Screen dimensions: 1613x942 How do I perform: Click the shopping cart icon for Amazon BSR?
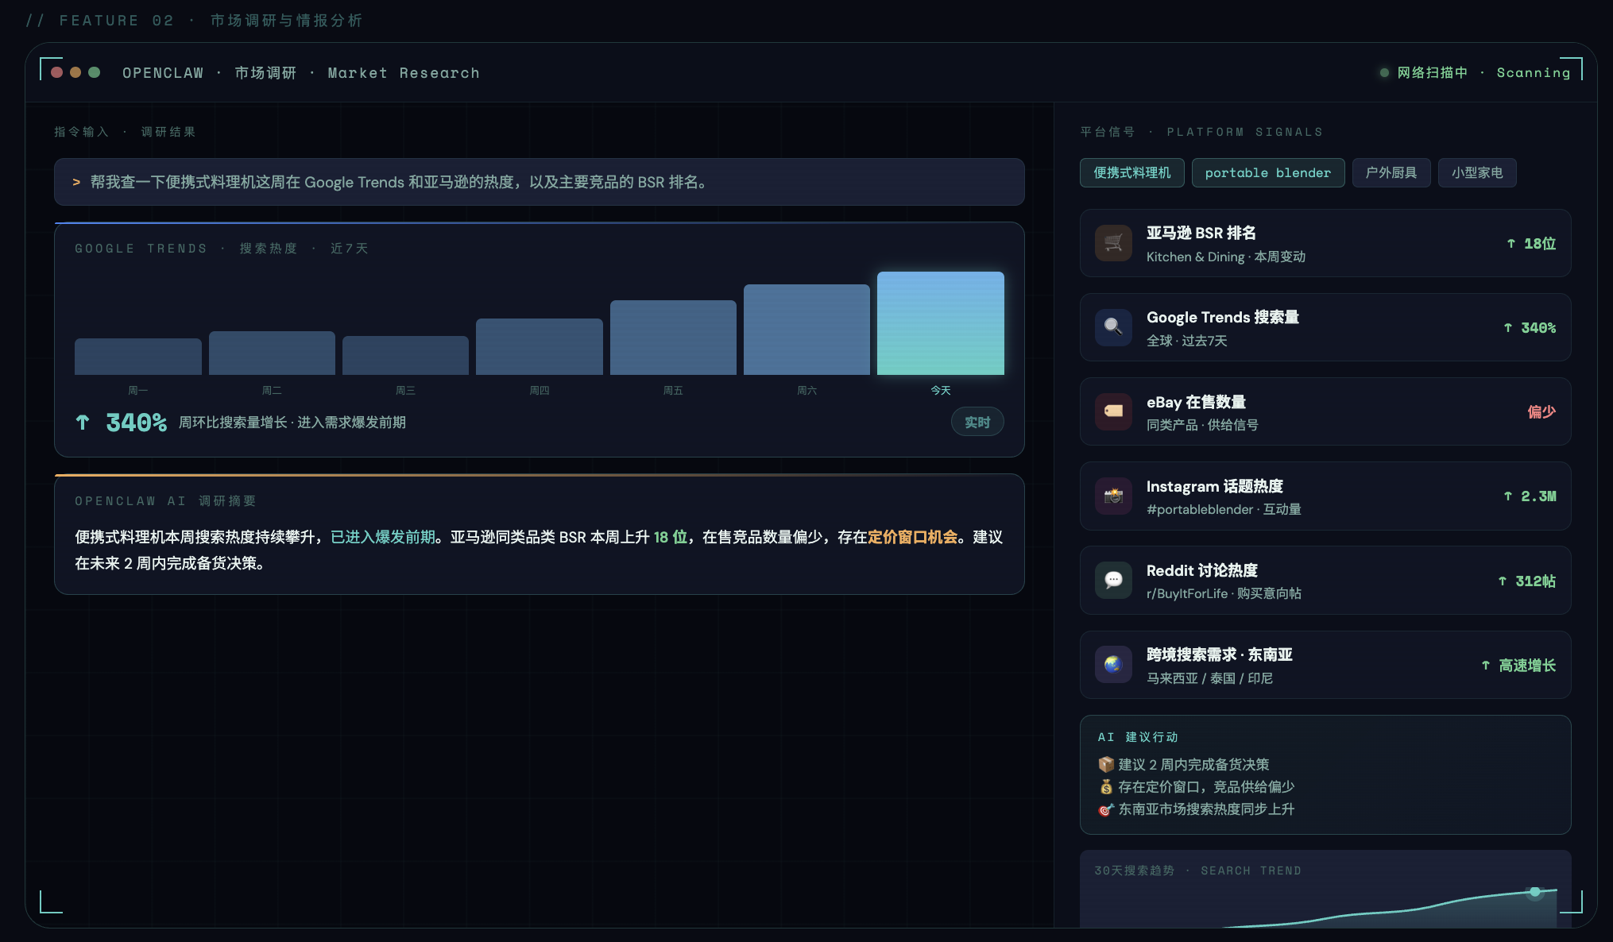(x=1113, y=243)
